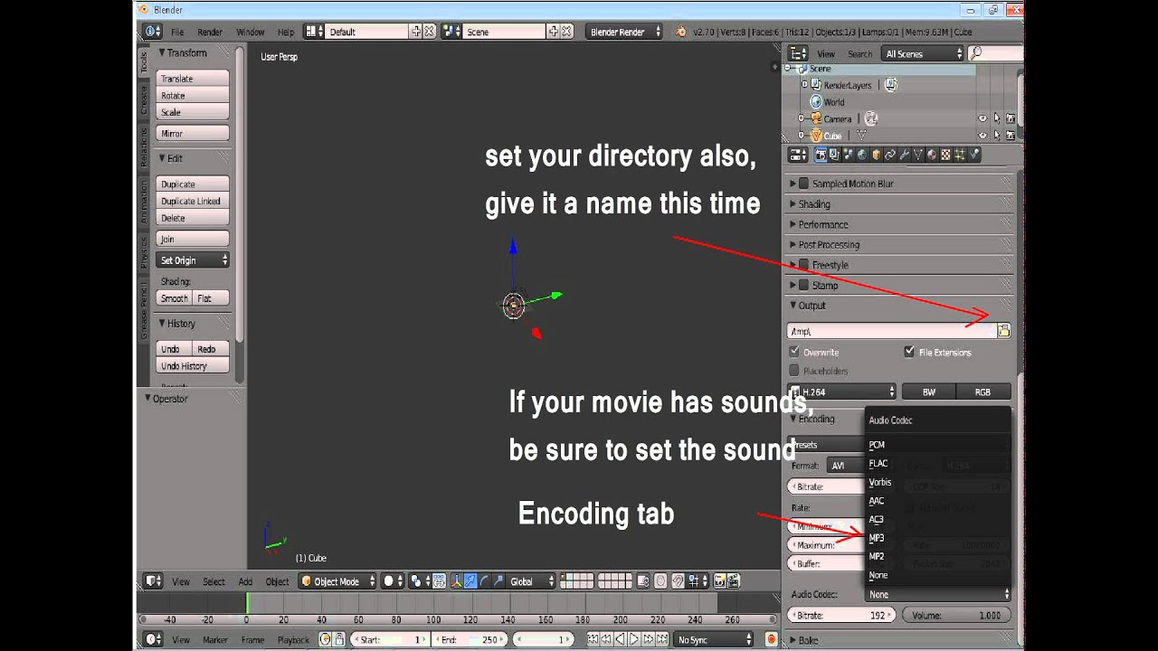Open the timeline Playback menu

293,639
